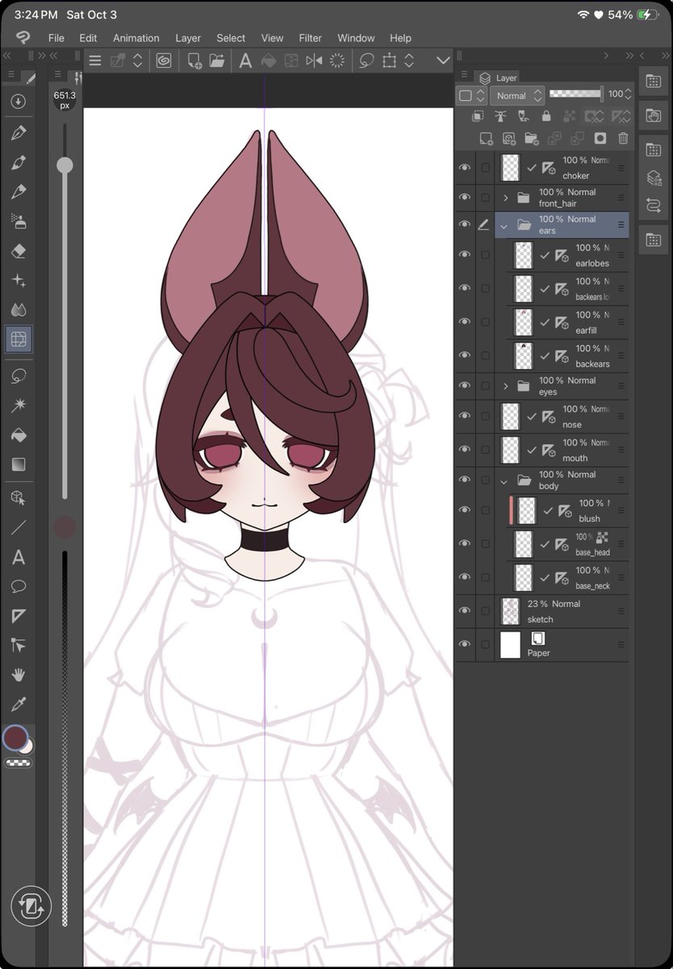Click Create layer mask icon
673x969 pixels.
[x=600, y=139]
